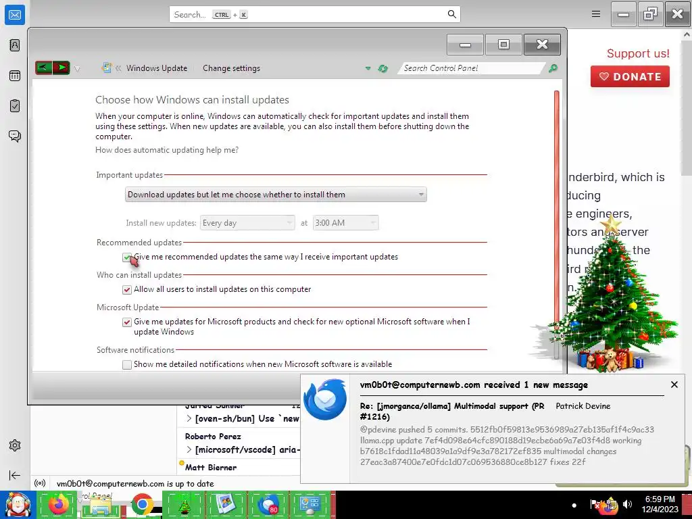
Task: Expand breadcrumb chevron before Windows Update
Action: [118, 68]
